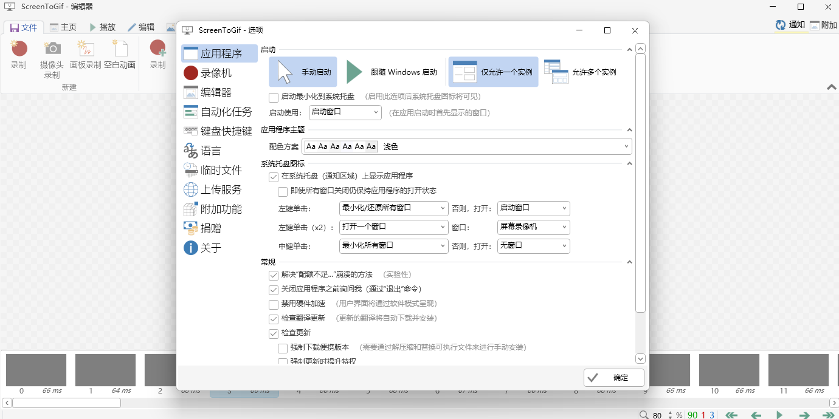The image size is (839, 419).
Task: Start 摄像头录制 from the editor ribbon
Action: click(52, 59)
